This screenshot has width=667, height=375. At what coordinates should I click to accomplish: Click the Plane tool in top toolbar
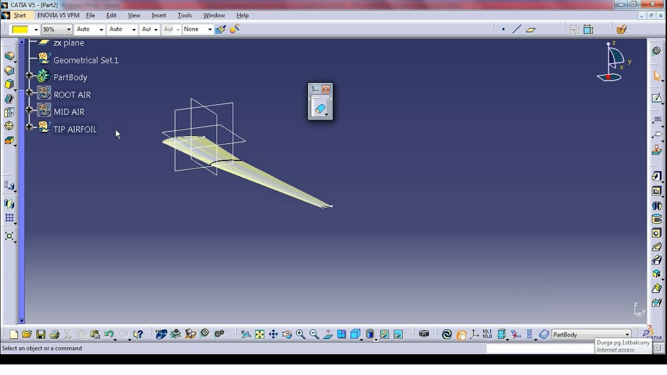coord(531,30)
